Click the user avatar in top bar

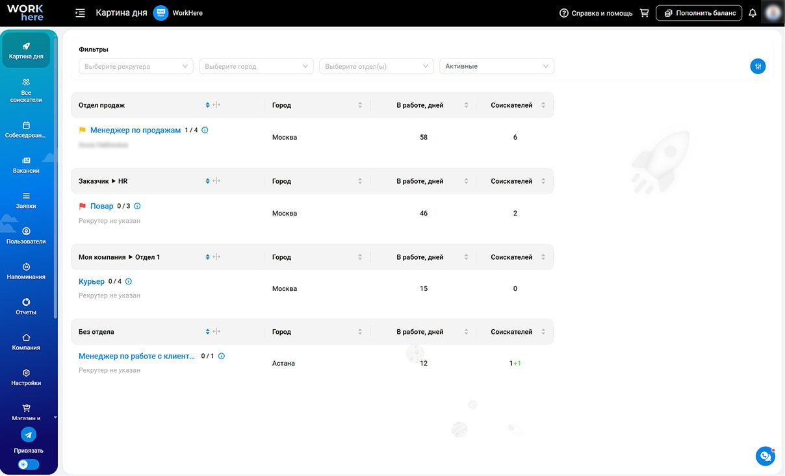(x=773, y=13)
